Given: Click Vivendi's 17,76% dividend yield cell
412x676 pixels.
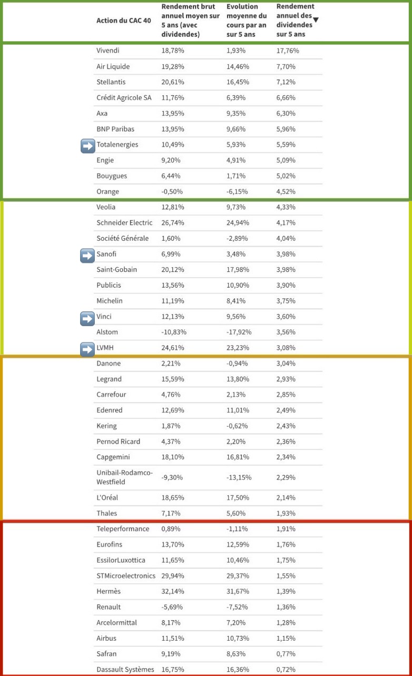Looking at the screenshot, I should (x=288, y=51).
